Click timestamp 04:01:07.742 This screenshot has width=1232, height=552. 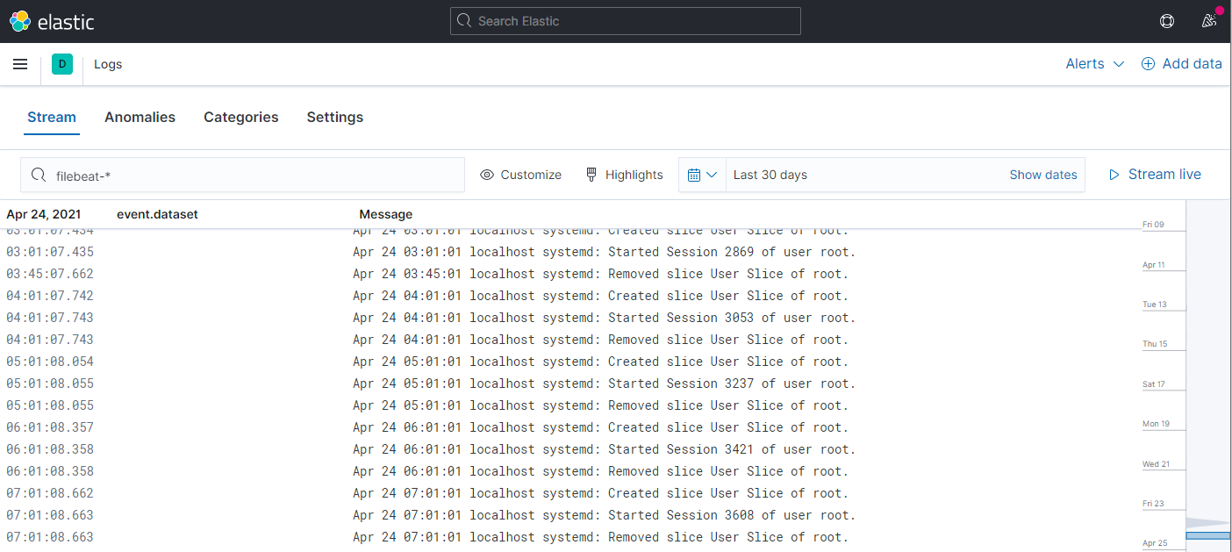(x=50, y=296)
